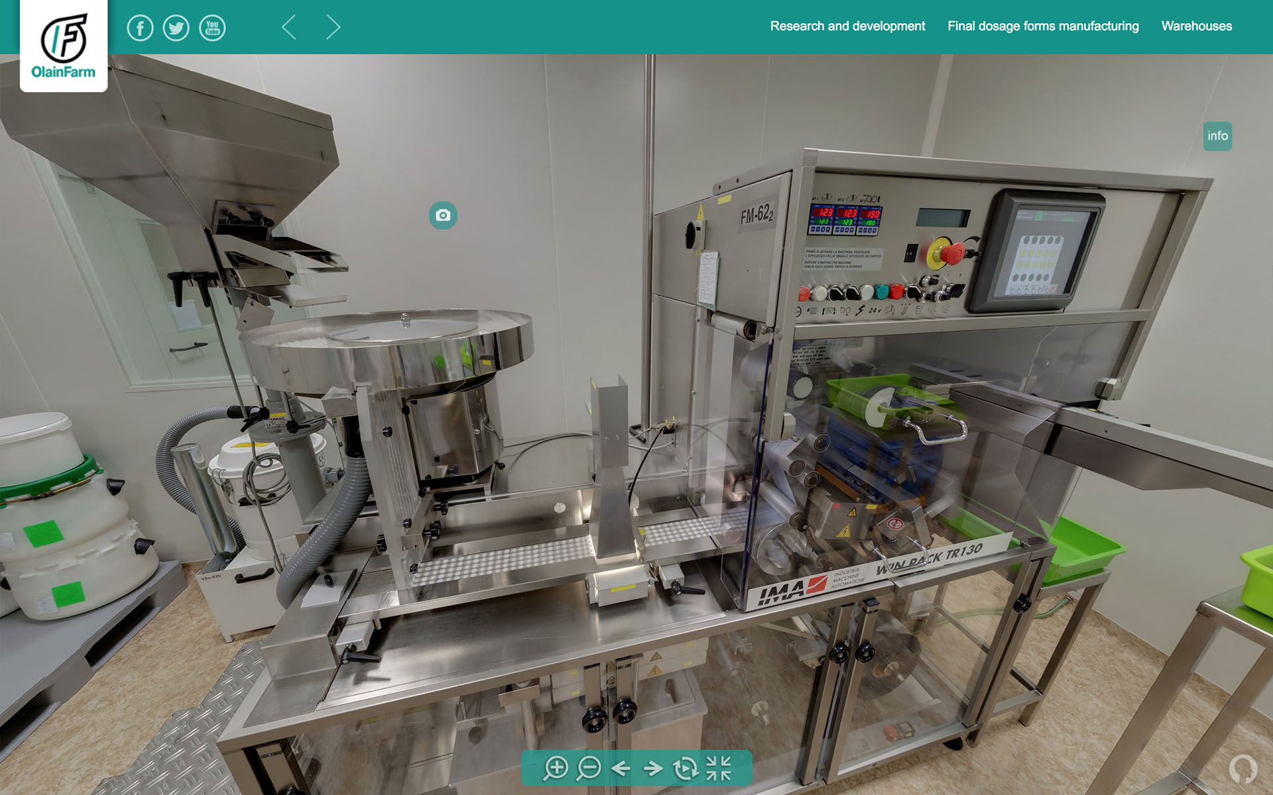Zoom in the panorama view
Image resolution: width=1273 pixels, height=795 pixels.
(556, 768)
